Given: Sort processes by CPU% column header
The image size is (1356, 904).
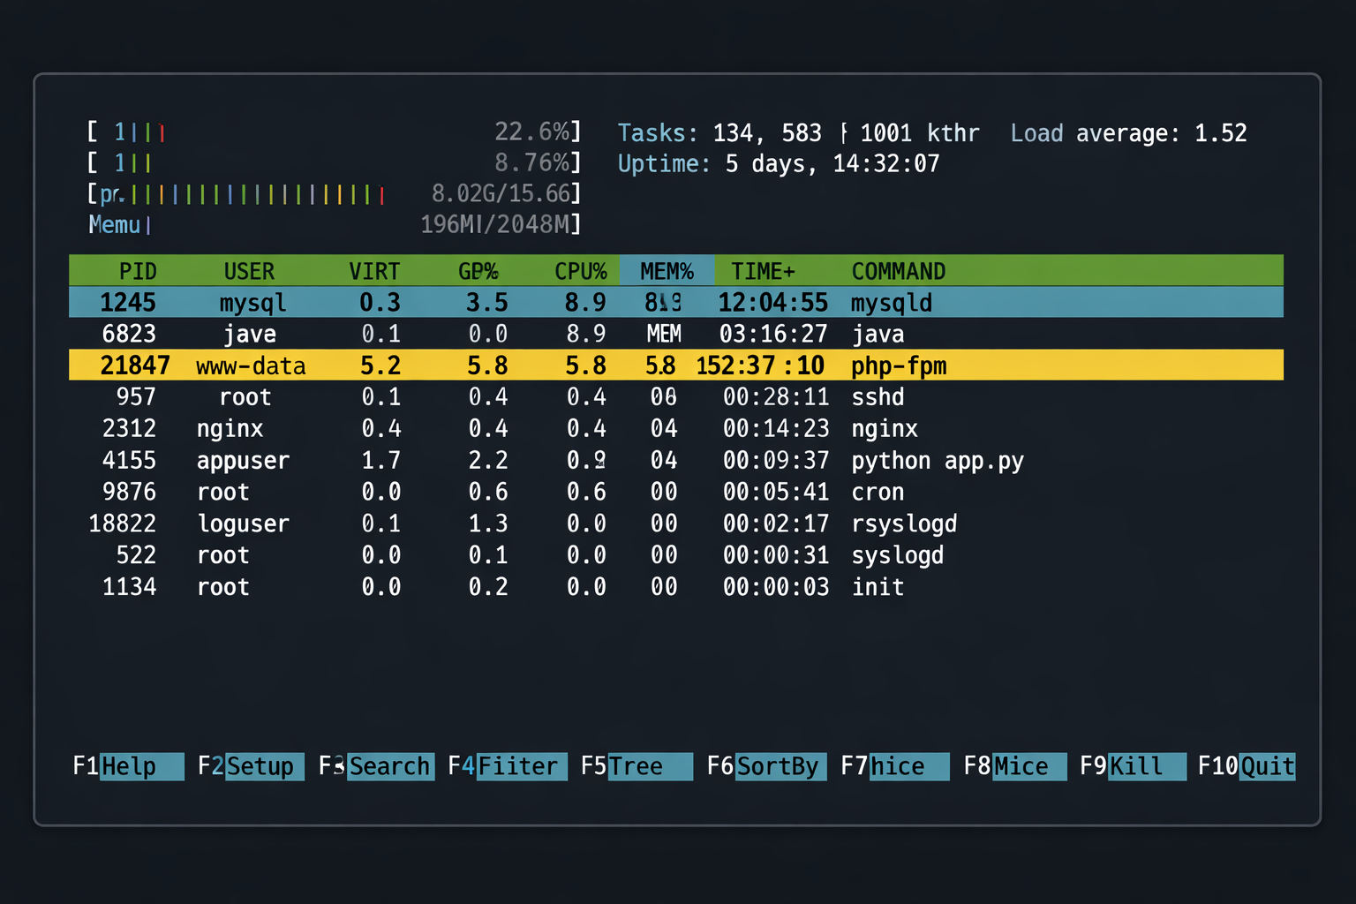Looking at the screenshot, I should [580, 271].
